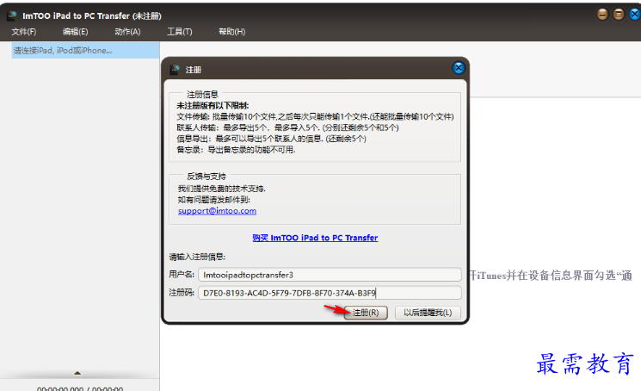Maximize the ImTOO main window
The image size is (641, 391).
coord(619,15)
